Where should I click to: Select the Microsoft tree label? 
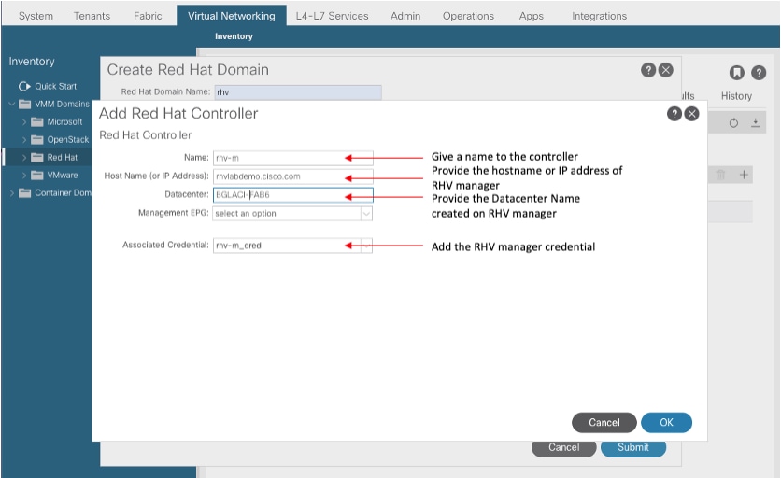64,122
